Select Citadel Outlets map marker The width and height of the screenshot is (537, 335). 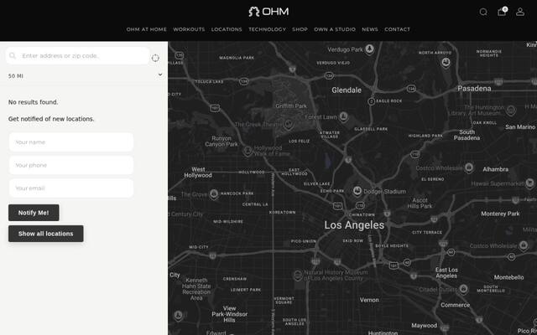(464, 289)
